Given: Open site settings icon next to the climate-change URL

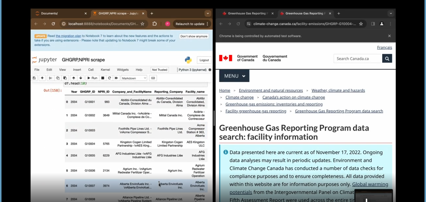Looking at the screenshot, I should (249, 24).
